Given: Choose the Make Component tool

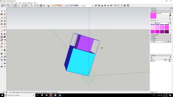Looking at the screenshot, I should pyautogui.click(x=5, y=11).
